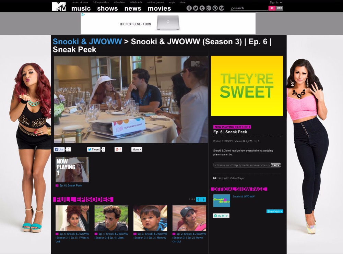Open schedule link in top nav

(x=119, y=2)
